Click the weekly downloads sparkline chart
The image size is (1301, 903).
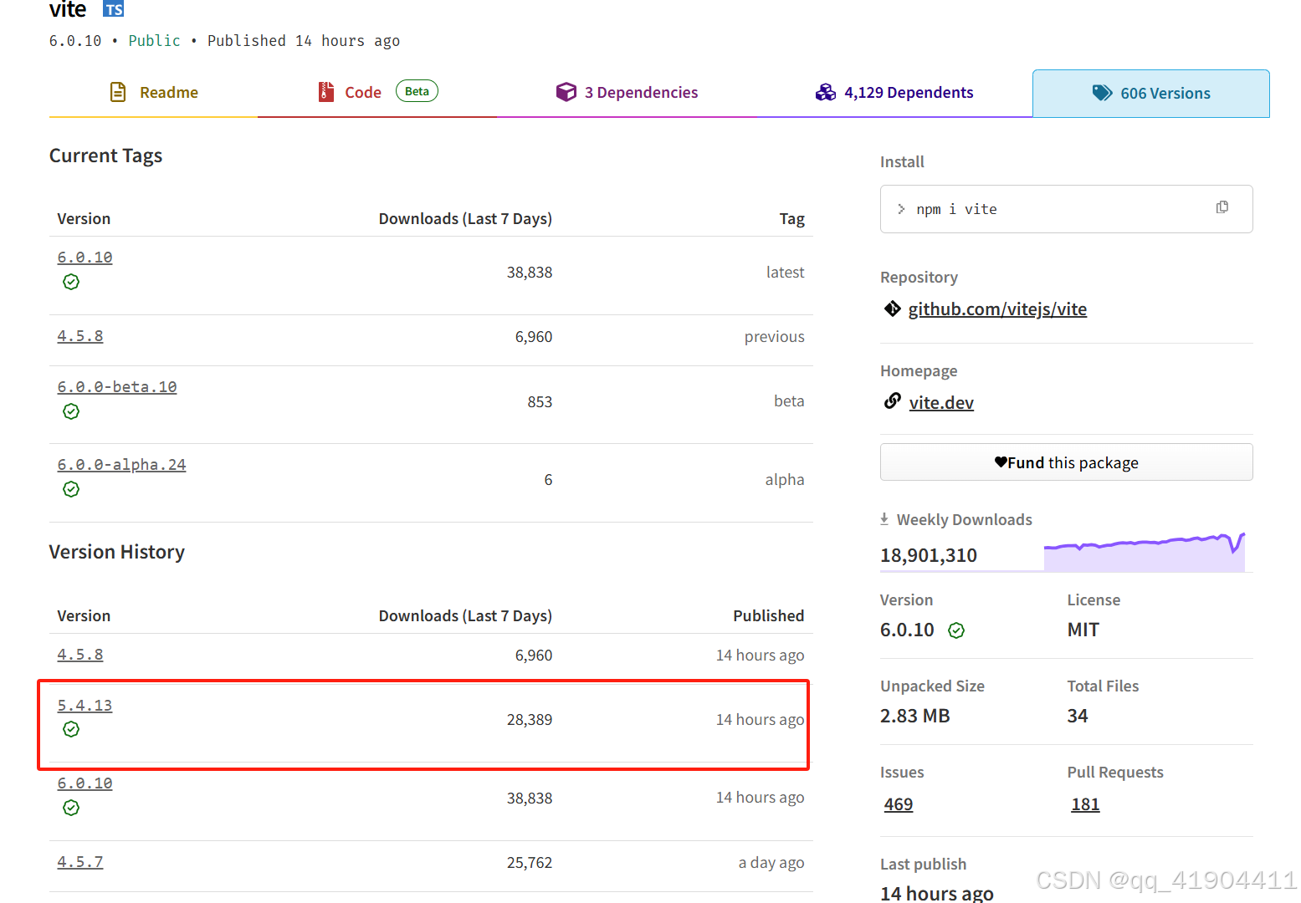click(x=1145, y=552)
